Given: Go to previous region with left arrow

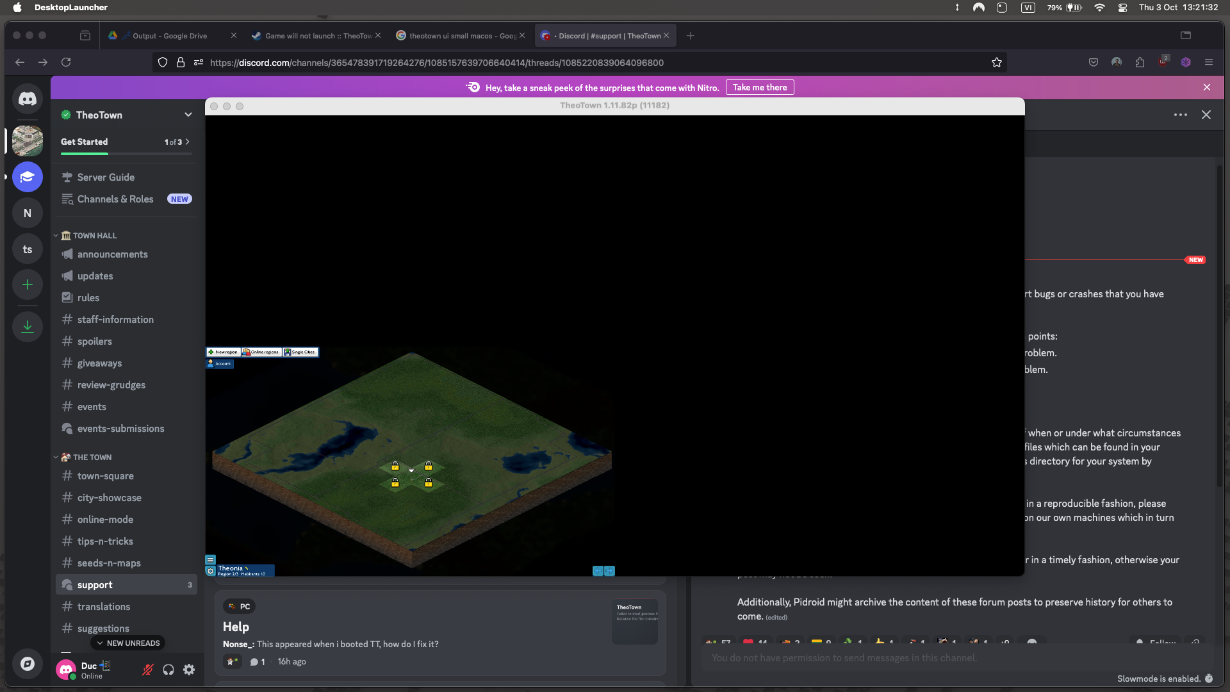Looking at the screenshot, I should [x=598, y=571].
